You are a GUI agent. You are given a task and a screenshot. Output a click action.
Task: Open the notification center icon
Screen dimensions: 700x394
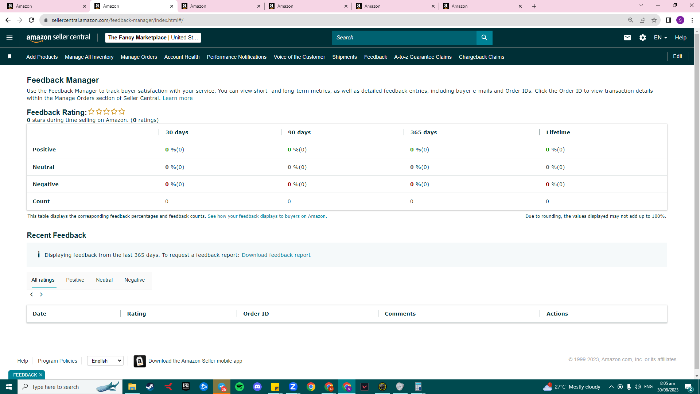688,387
